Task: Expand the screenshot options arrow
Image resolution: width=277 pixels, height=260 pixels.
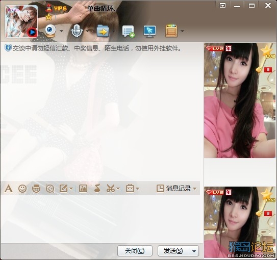Action: point(118,189)
